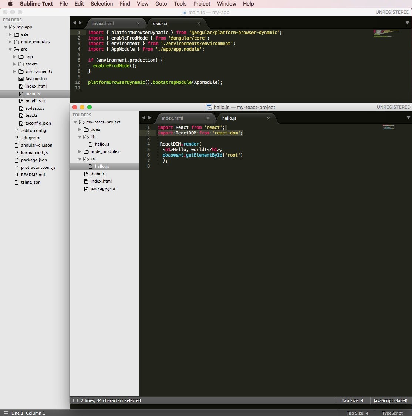412x416 pixels.
Task: Expand node_modules folder arrow in my-app sidebar
Action: (10, 42)
